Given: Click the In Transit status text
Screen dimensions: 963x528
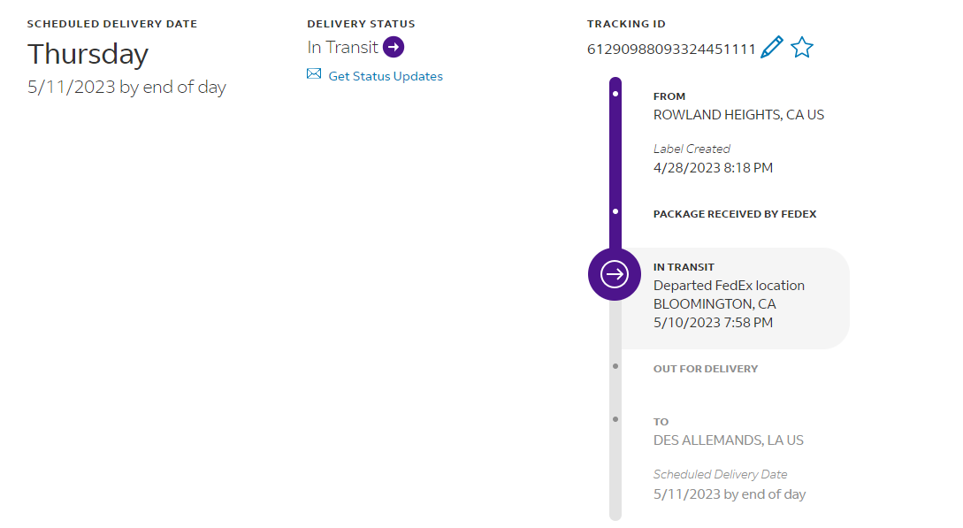Looking at the screenshot, I should pos(342,48).
